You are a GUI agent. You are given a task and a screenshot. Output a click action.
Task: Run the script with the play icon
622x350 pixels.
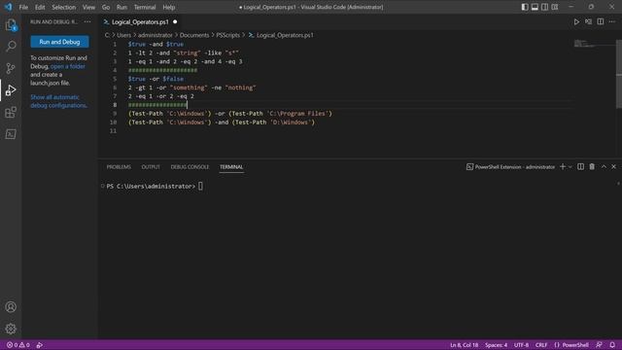[576, 21]
